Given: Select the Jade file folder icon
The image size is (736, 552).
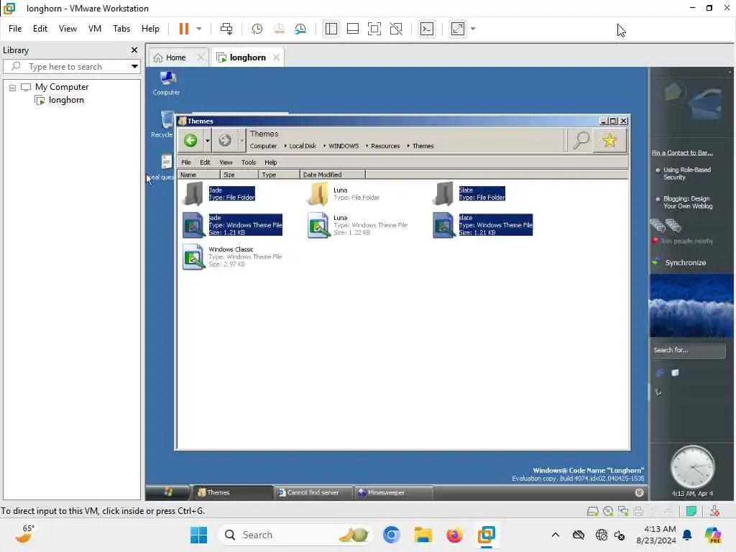Looking at the screenshot, I should 193,193.
